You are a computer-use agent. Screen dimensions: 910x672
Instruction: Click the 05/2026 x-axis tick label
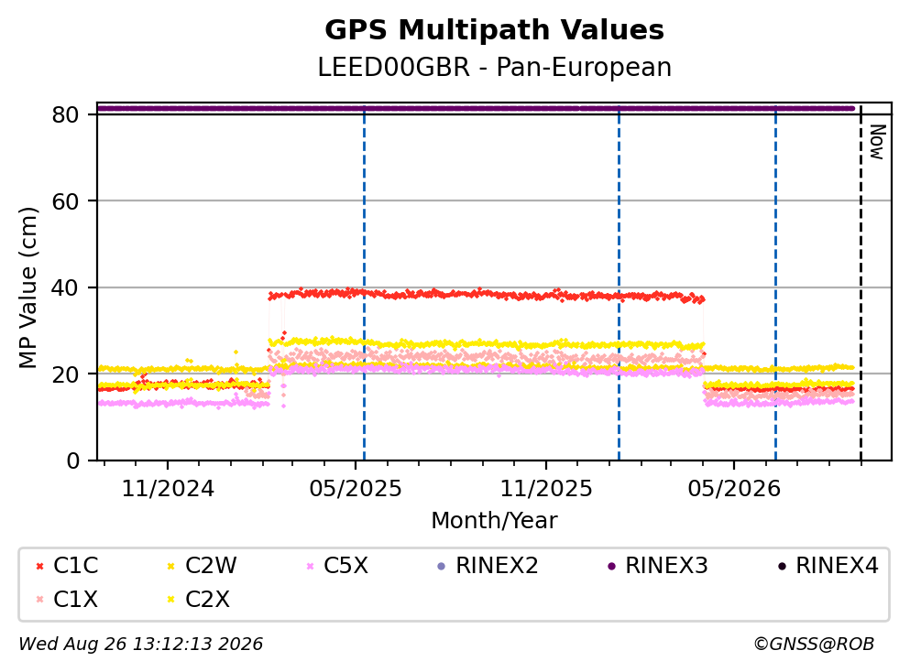pyautogui.click(x=734, y=489)
